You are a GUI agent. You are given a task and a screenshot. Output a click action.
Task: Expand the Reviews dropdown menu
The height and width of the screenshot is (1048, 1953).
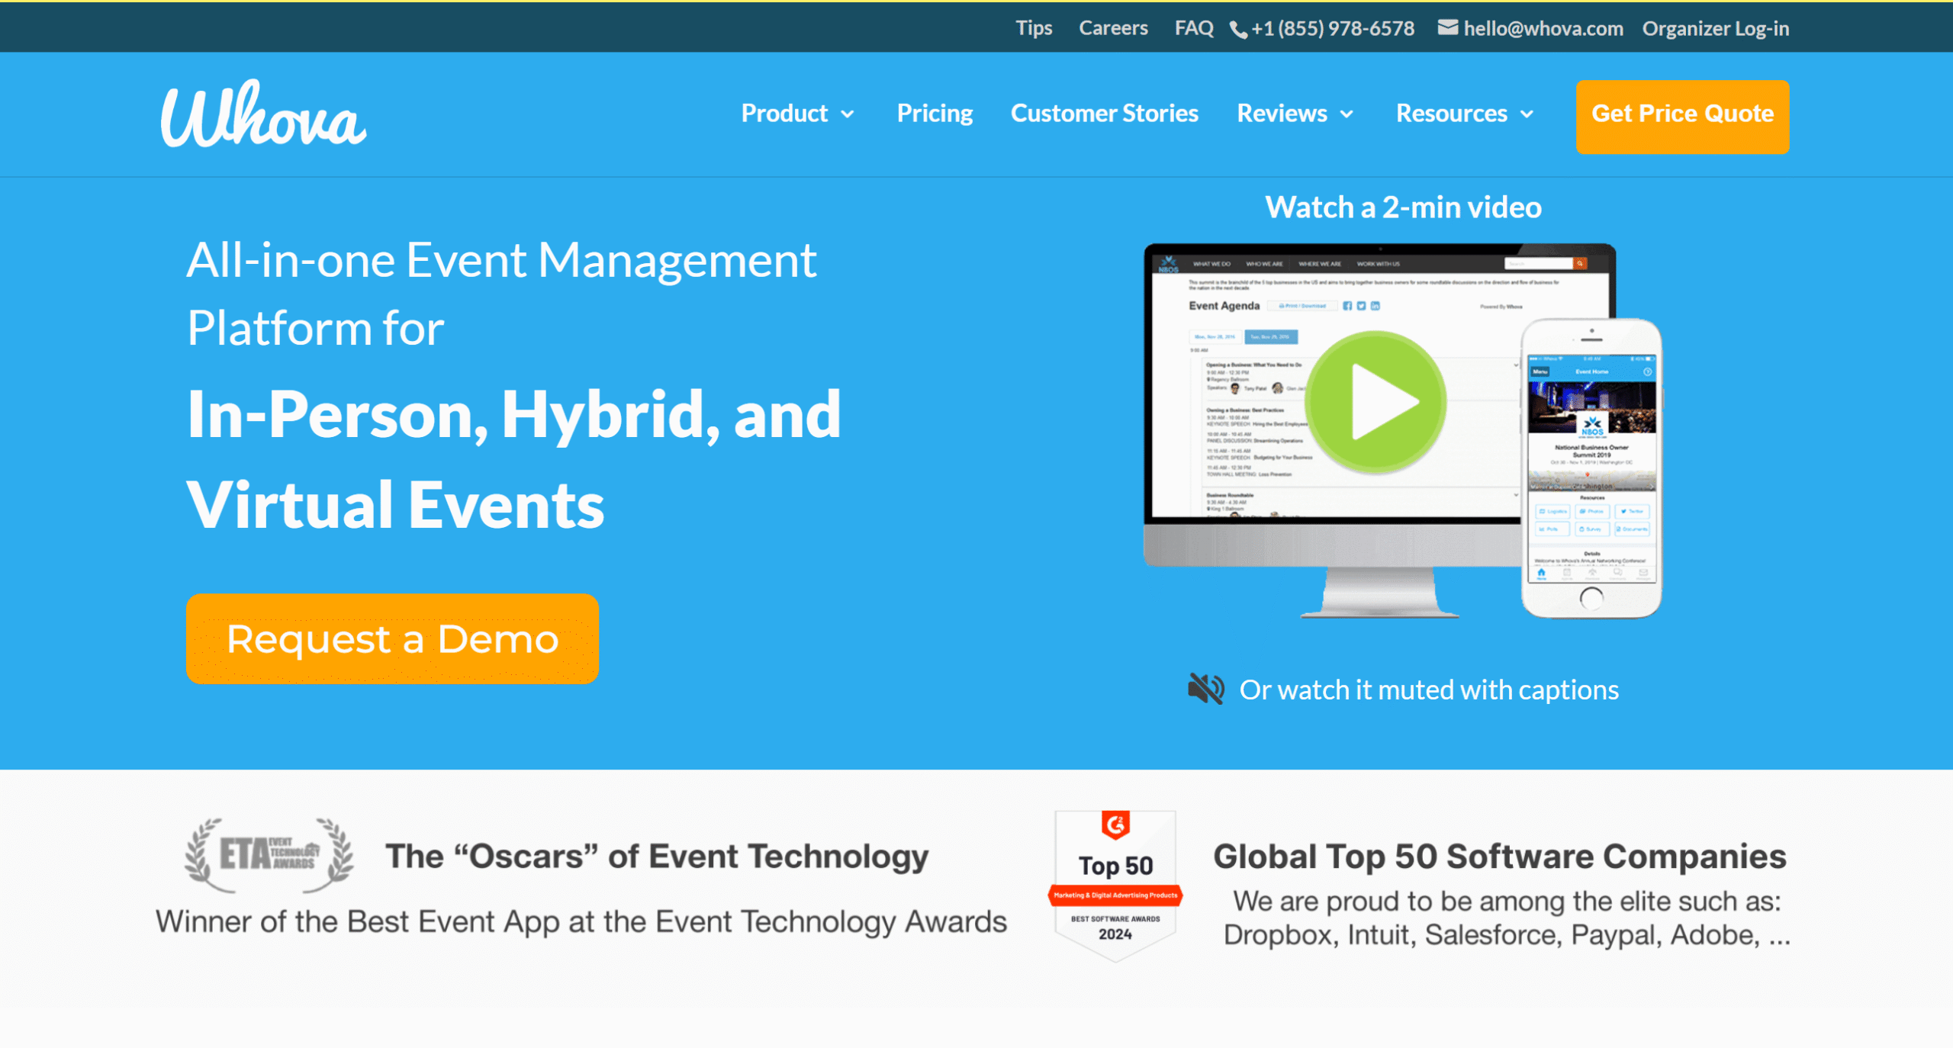coord(1295,114)
